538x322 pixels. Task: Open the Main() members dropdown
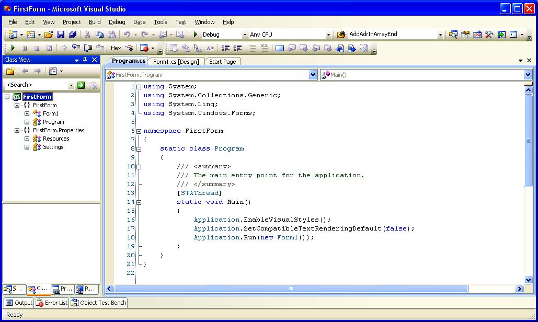coord(528,75)
